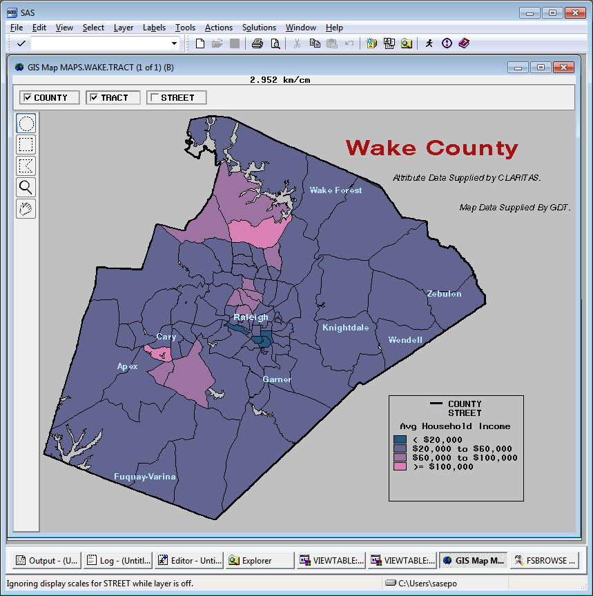Click the Undo toolbar icon
Image resolution: width=593 pixels, height=596 pixels.
click(351, 43)
